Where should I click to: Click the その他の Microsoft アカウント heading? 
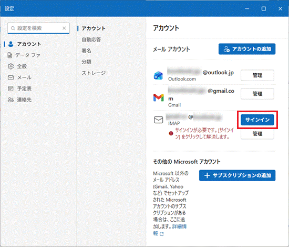[187, 162]
